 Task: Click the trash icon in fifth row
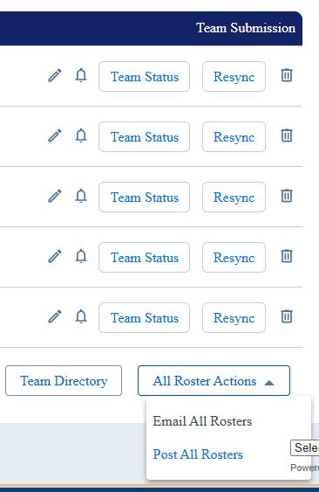[x=287, y=316]
